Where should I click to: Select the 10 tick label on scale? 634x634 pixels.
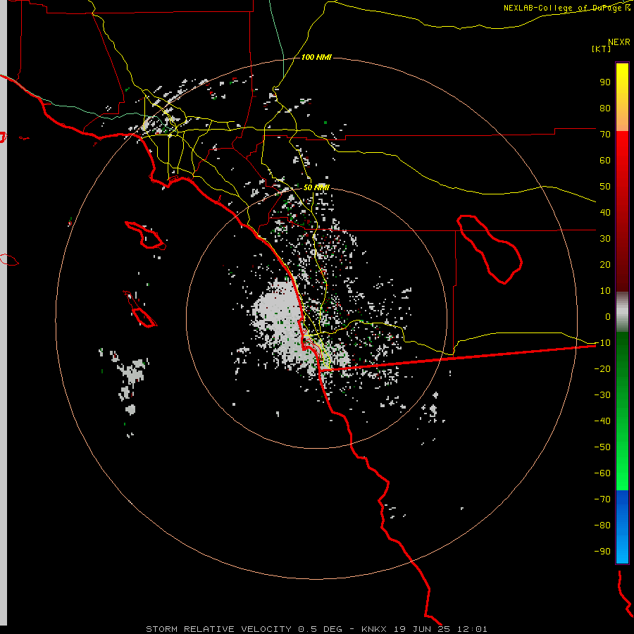[605, 291]
